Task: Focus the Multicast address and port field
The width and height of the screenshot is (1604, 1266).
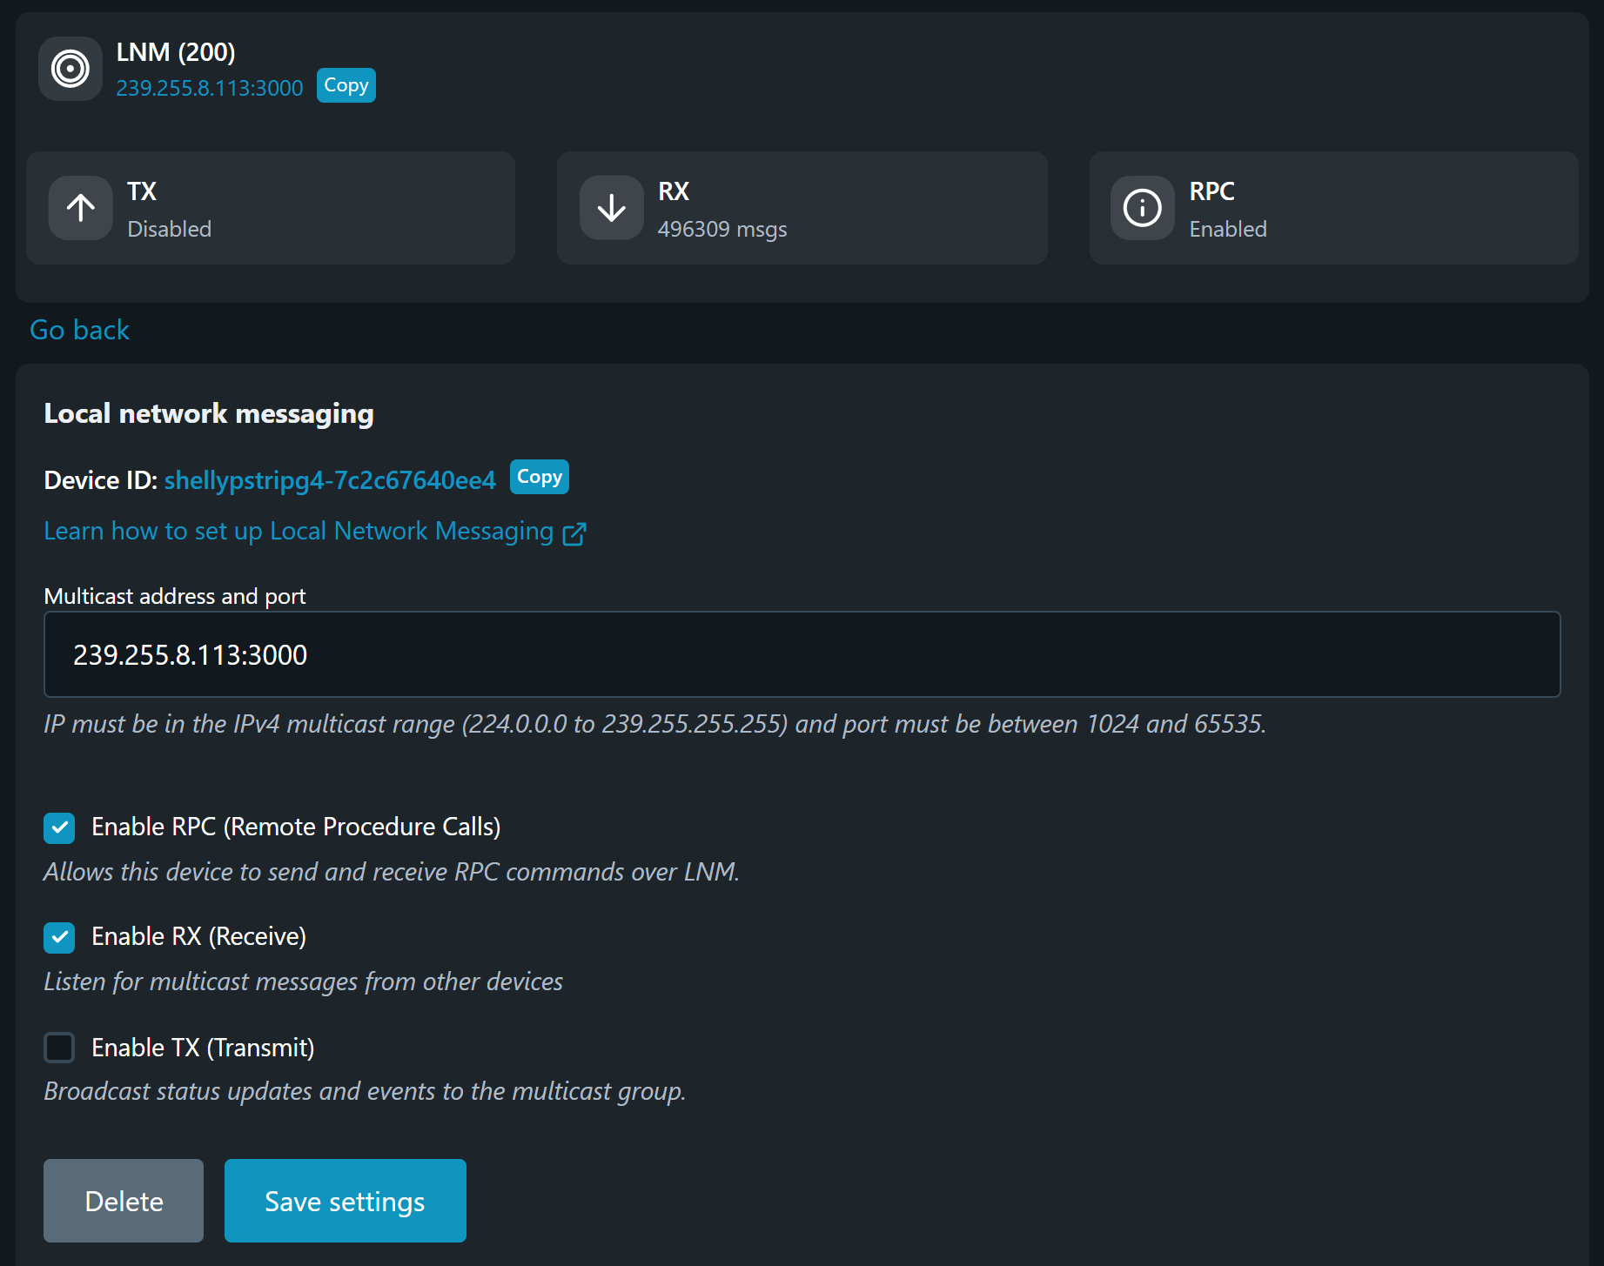Action: pos(802,654)
